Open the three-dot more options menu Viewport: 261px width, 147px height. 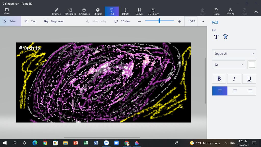202,21
